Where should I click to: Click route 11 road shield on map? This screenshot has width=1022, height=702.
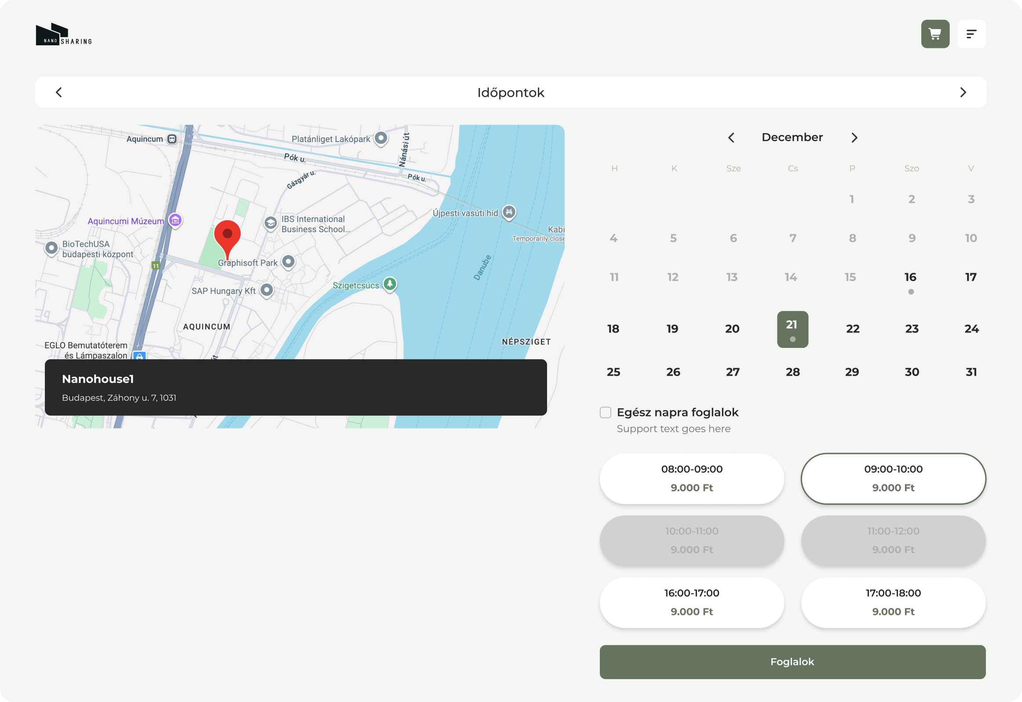click(x=156, y=266)
